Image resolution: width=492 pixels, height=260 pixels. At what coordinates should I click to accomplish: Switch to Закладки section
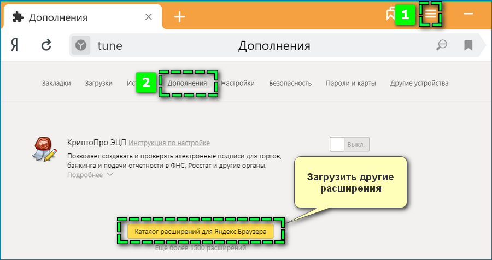point(56,83)
